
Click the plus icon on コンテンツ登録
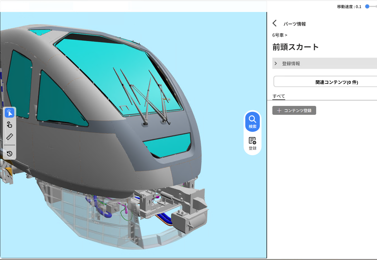tap(279, 111)
